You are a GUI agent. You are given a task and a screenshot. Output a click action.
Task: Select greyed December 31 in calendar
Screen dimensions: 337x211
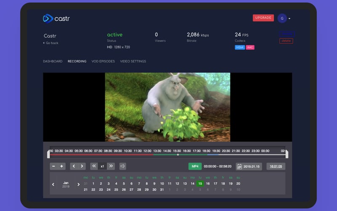86,184
